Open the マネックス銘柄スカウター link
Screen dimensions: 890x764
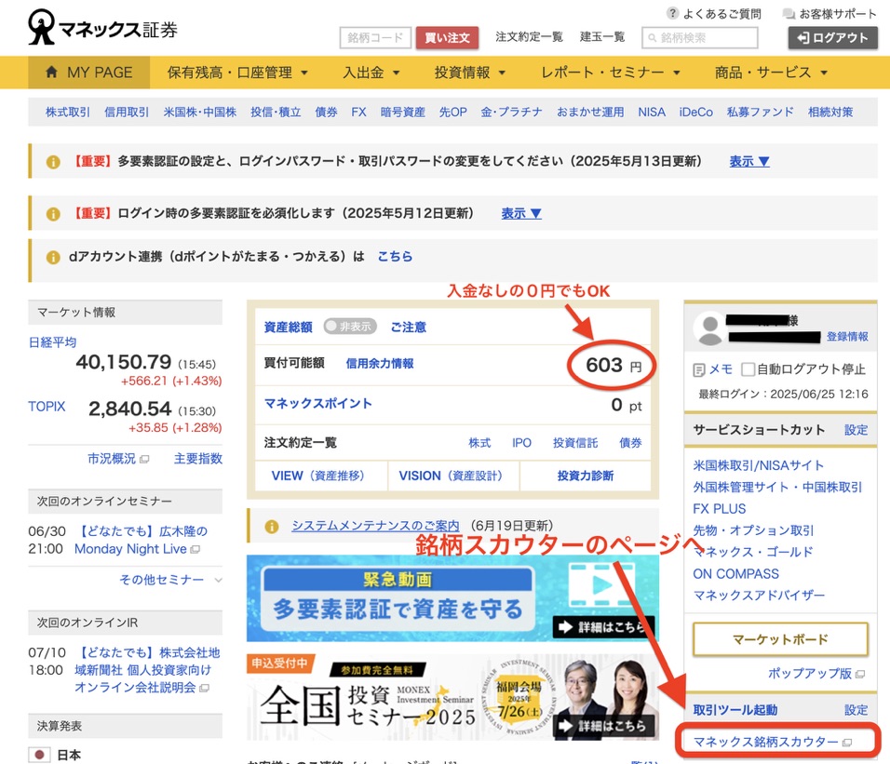(765, 743)
